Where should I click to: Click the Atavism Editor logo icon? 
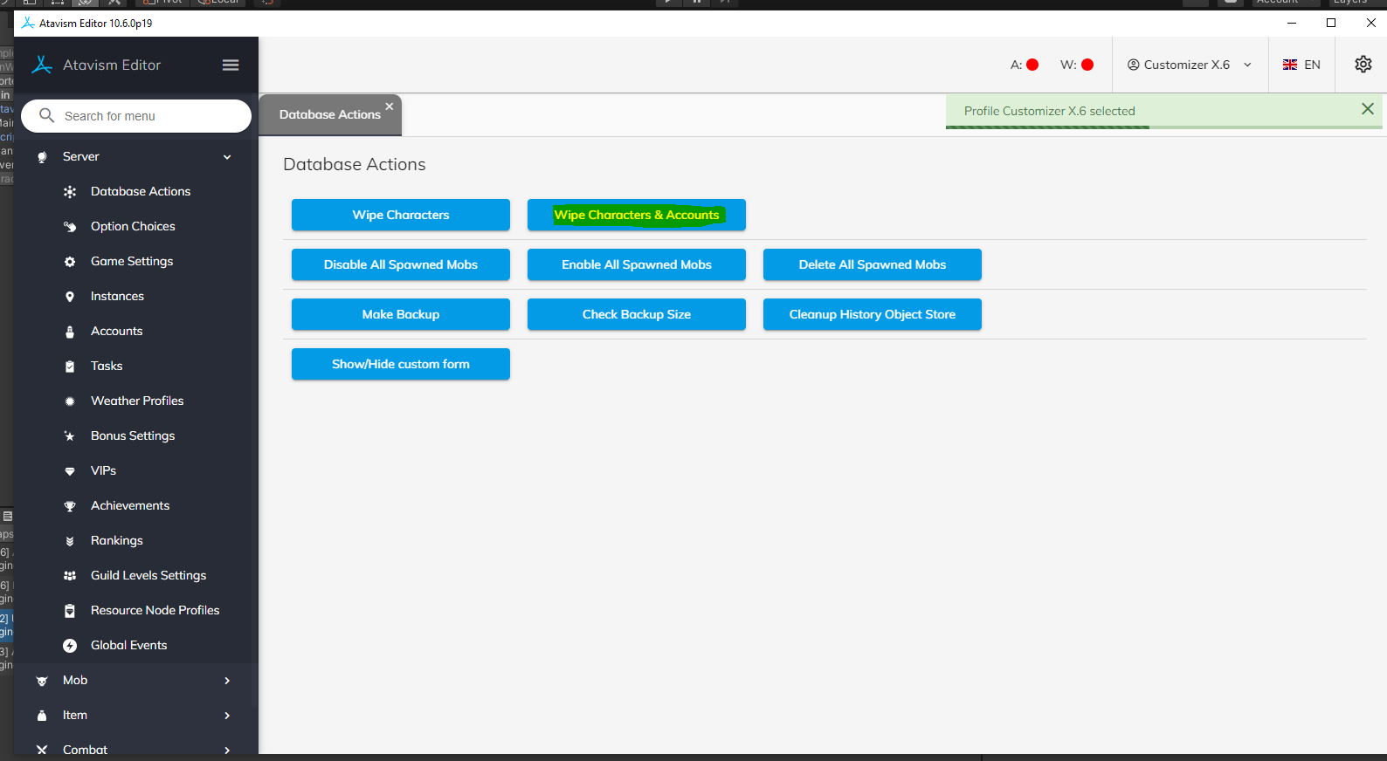pos(42,65)
